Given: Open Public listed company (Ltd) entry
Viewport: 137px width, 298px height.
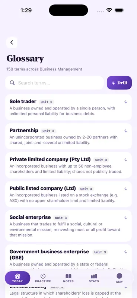Looking at the screenshot, I should click(68, 194).
